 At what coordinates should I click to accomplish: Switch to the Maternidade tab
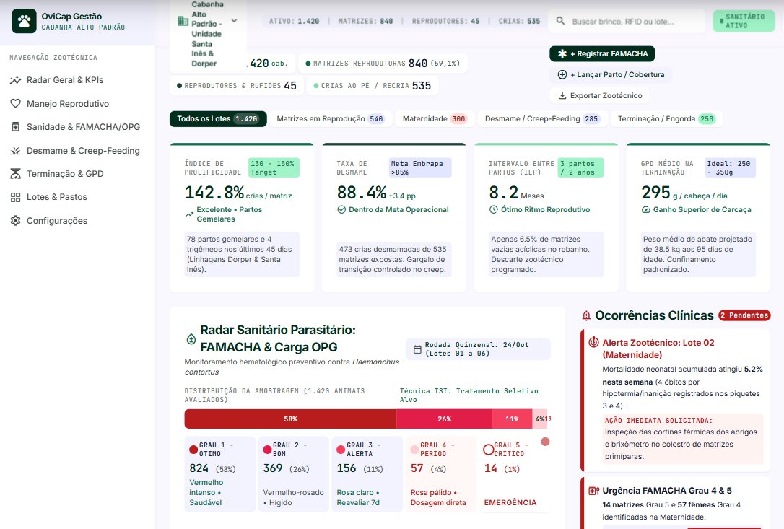click(434, 119)
